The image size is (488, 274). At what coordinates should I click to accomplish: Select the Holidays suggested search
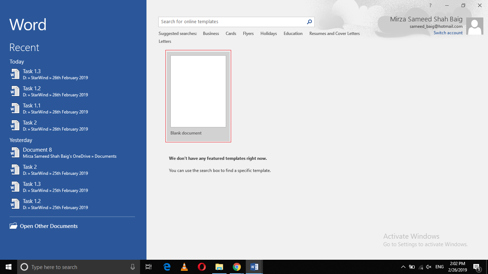click(269, 34)
